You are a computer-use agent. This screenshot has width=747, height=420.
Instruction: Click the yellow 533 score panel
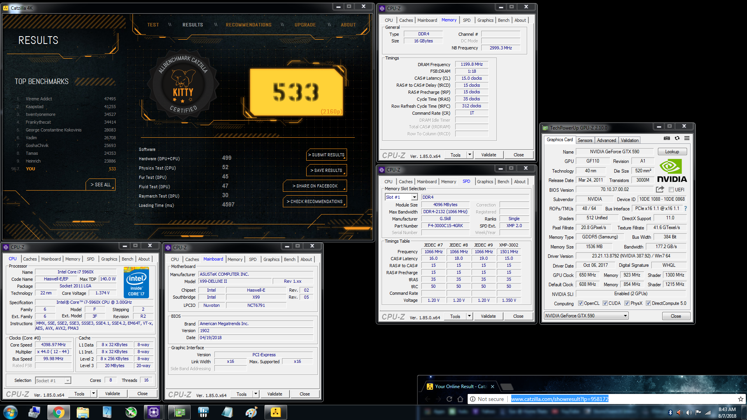point(296,93)
